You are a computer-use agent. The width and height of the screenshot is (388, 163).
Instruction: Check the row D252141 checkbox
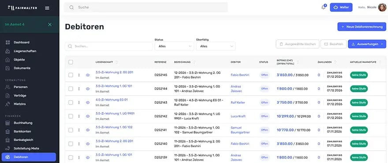pos(71,130)
